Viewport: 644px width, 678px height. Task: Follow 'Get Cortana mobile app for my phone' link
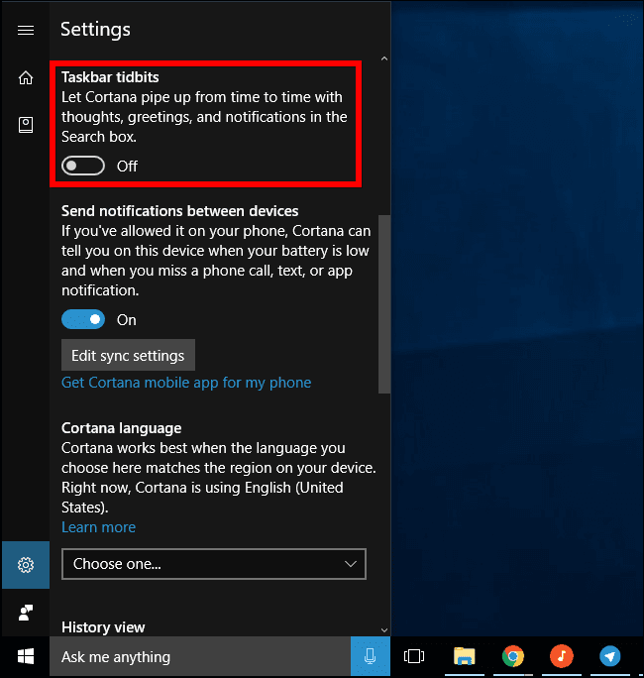click(x=186, y=383)
